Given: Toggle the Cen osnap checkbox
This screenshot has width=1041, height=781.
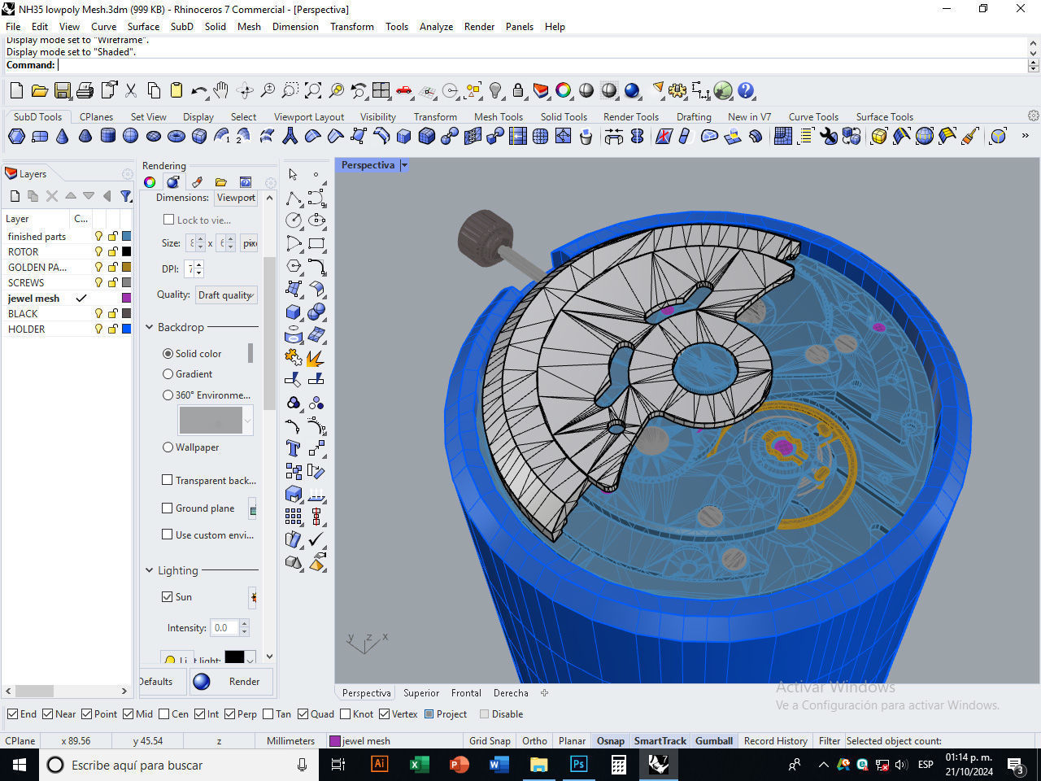Looking at the screenshot, I should point(164,714).
